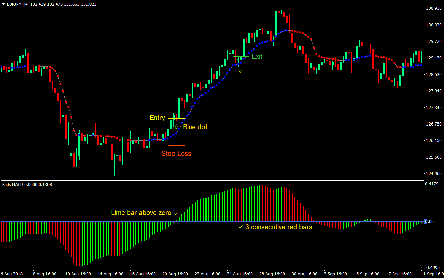The width and height of the screenshot is (444, 278).
Task: Click the yellow Entry price line
Action: (x=176, y=118)
